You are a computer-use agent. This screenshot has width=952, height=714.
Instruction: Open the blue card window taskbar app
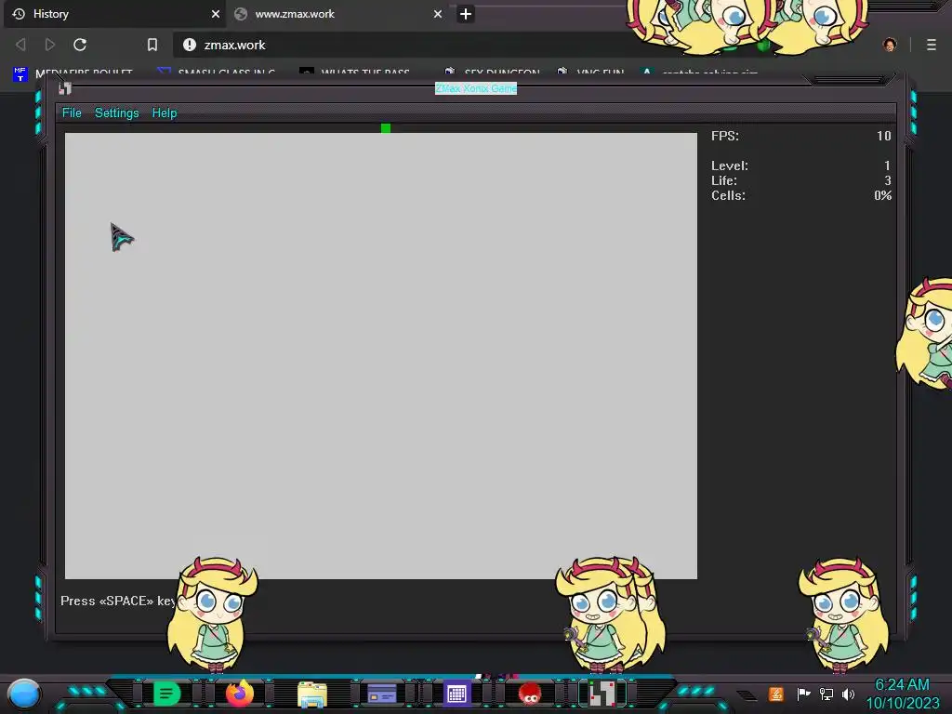pos(382,694)
